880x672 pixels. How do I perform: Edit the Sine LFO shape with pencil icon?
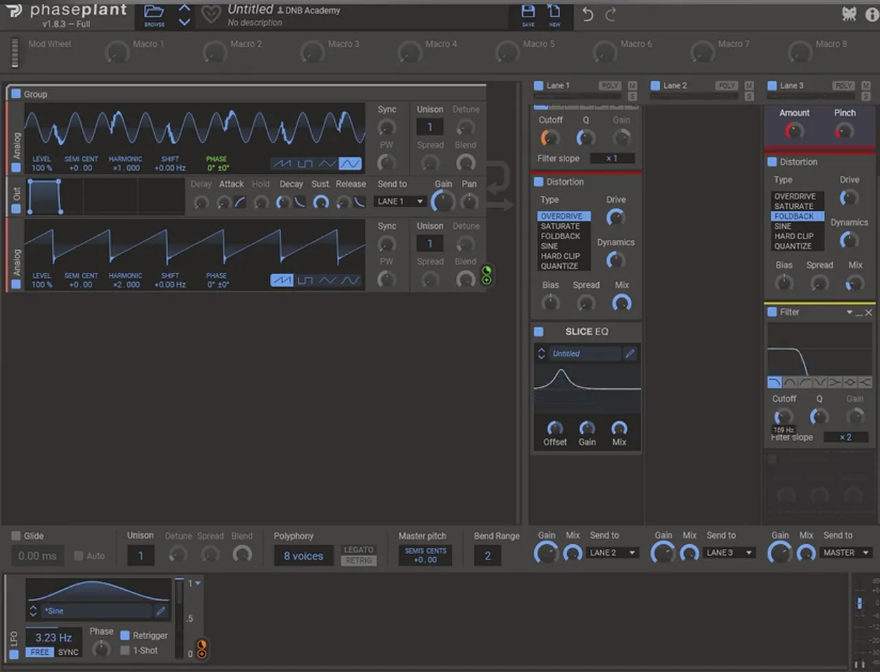[161, 611]
